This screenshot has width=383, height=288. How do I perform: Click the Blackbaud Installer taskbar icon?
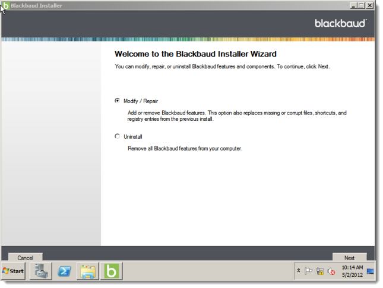pyautogui.click(x=111, y=271)
